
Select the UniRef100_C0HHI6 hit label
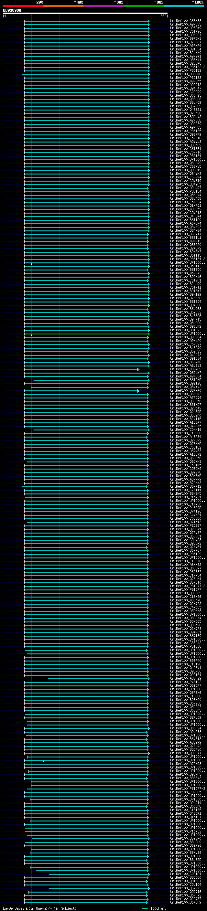point(186,430)
